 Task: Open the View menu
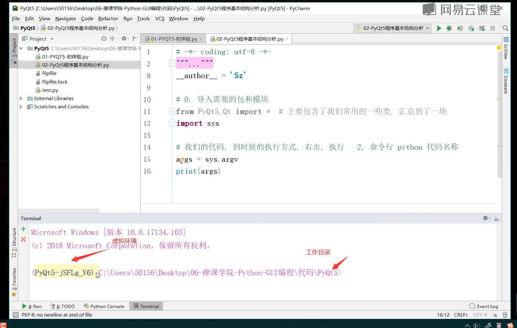point(44,18)
